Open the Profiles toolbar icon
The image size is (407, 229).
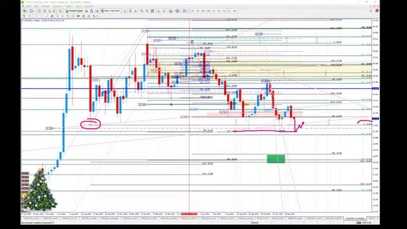(x=31, y=11)
